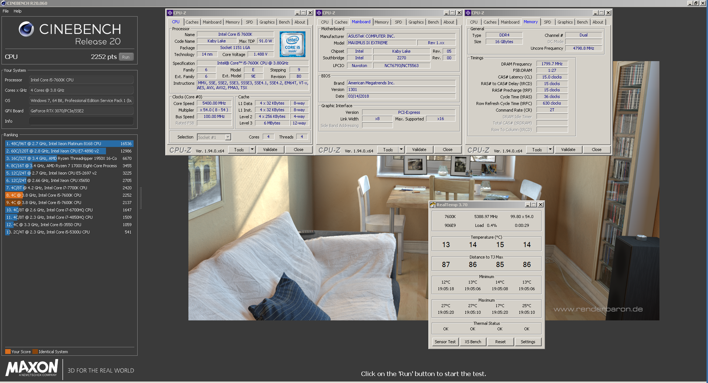Click the RealTemp window title icon
This screenshot has width=708, height=383.
click(433, 205)
